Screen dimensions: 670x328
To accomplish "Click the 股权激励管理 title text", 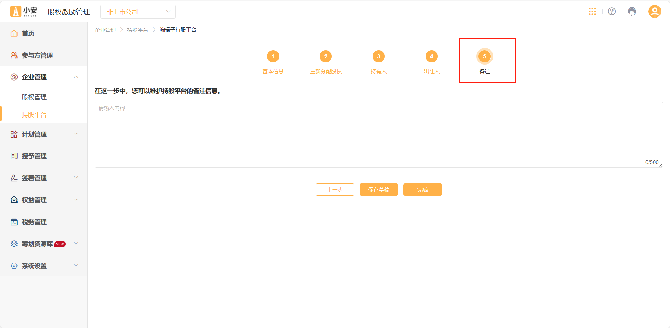I will point(69,12).
